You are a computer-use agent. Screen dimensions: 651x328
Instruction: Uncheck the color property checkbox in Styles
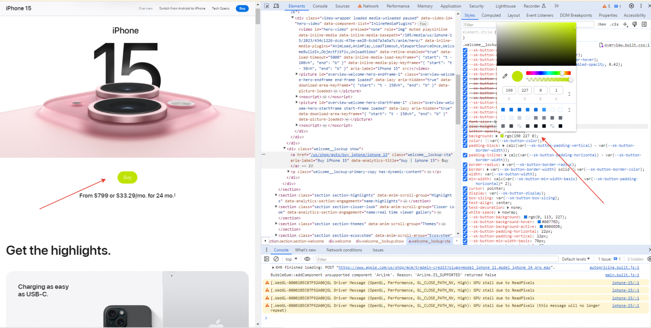[465, 141]
